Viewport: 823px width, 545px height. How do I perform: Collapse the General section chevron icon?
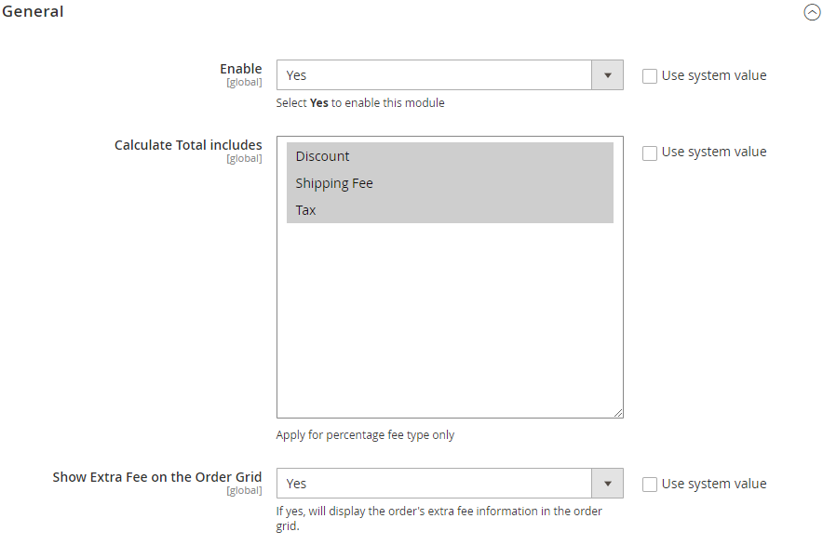(812, 13)
